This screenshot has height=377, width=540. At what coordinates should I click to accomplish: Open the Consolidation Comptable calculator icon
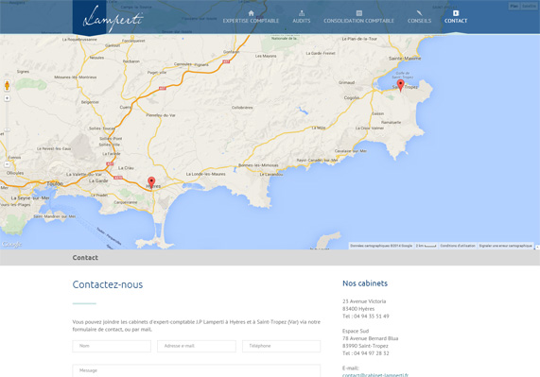[358, 13]
